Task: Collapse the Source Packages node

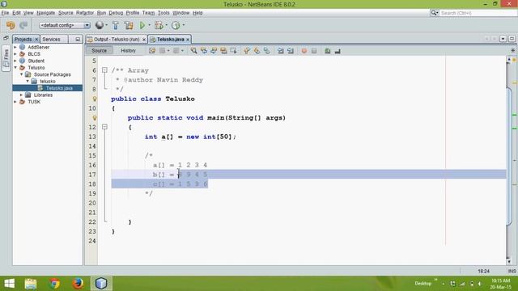Action: pos(22,74)
